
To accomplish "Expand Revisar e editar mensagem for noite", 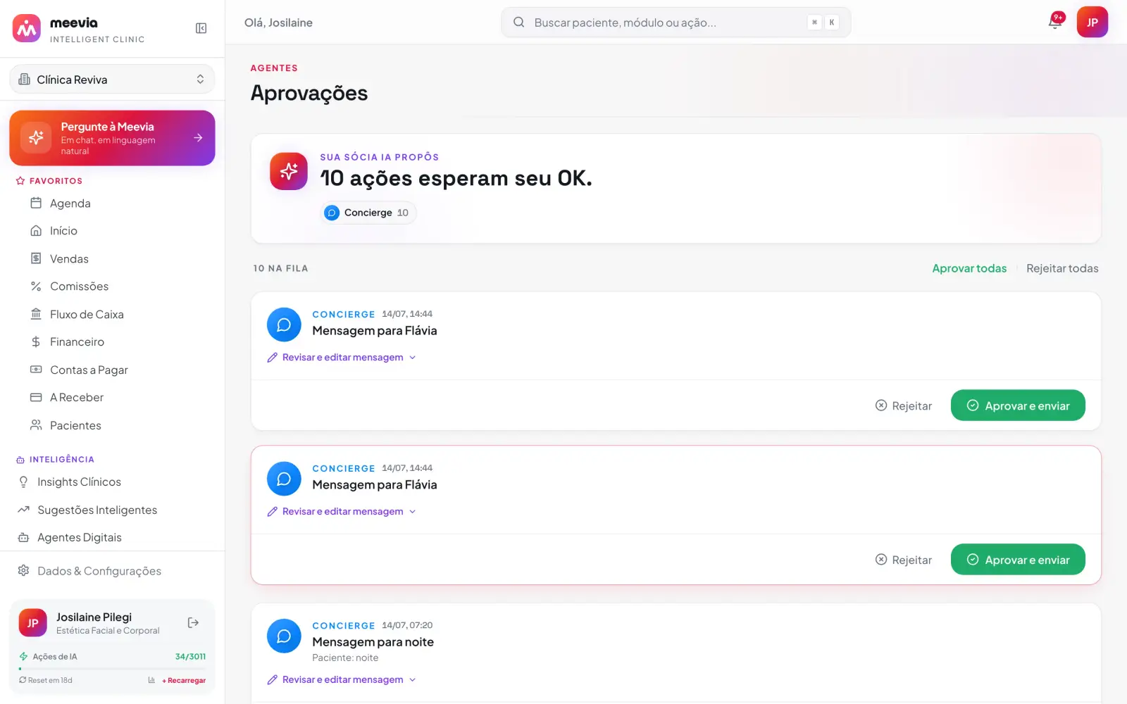I will (x=342, y=680).
